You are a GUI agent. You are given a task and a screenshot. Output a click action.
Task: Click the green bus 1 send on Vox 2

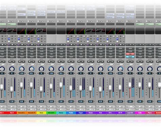pyautogui.click(x=12, y=24)
